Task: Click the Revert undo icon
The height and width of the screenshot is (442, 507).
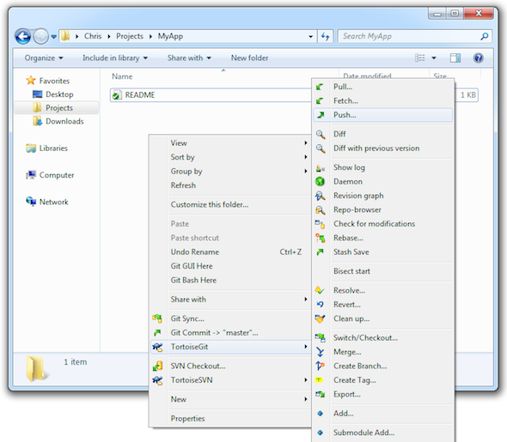Action: pos(320,304)
